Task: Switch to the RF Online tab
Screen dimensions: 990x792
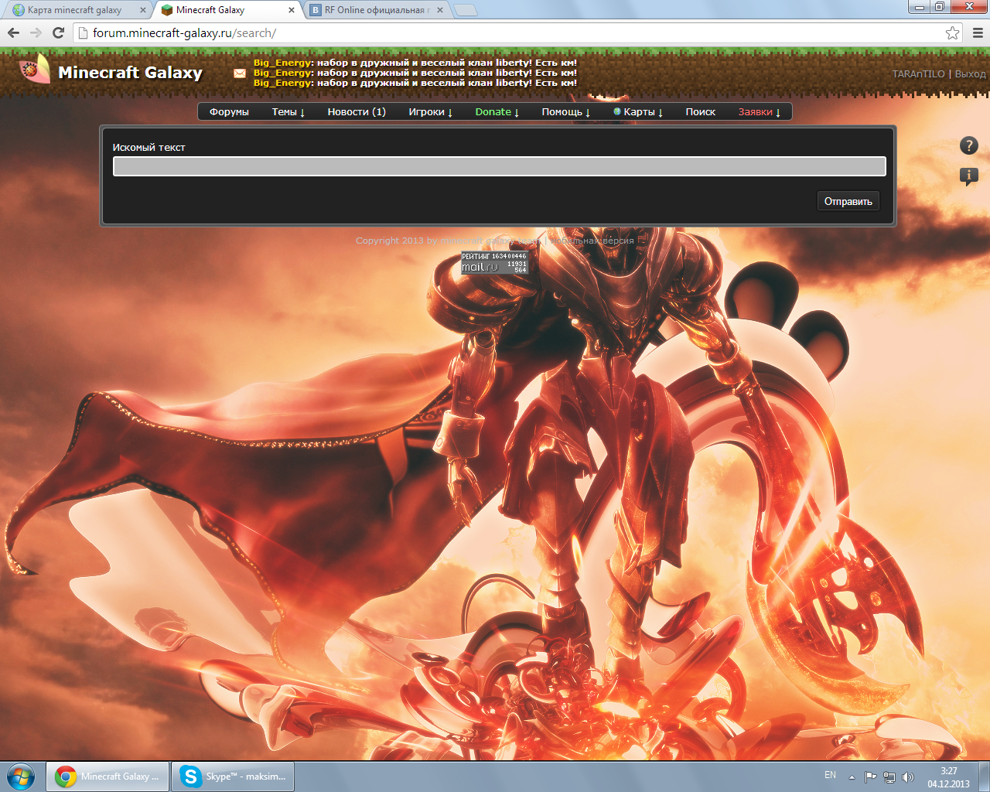Action: click(377, 10)
